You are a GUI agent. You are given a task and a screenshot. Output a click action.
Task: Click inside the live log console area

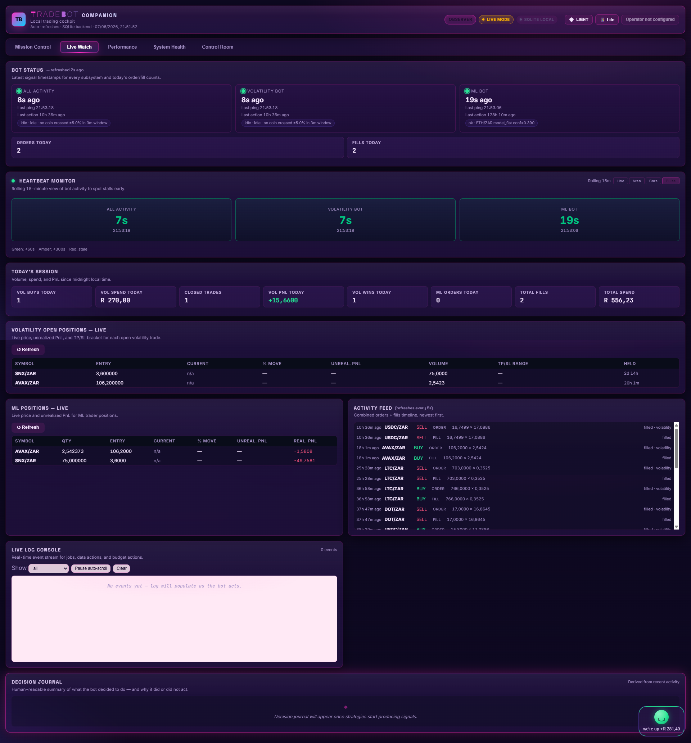click(x=174, y=618)
